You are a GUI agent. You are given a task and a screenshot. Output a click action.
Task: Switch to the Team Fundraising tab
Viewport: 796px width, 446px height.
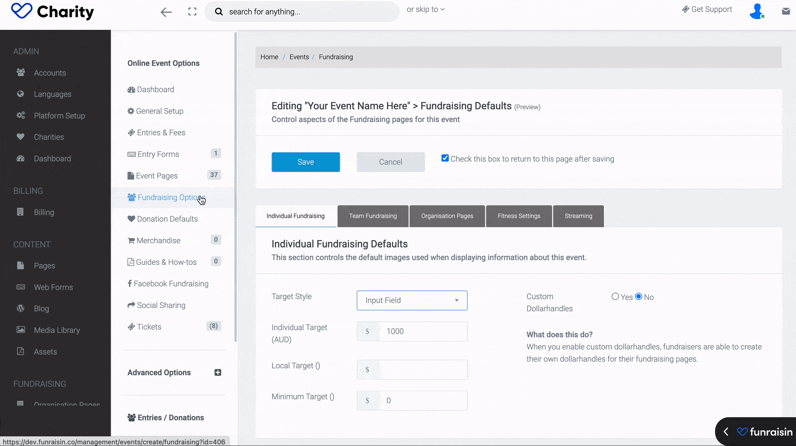click(x=373, y=216)
